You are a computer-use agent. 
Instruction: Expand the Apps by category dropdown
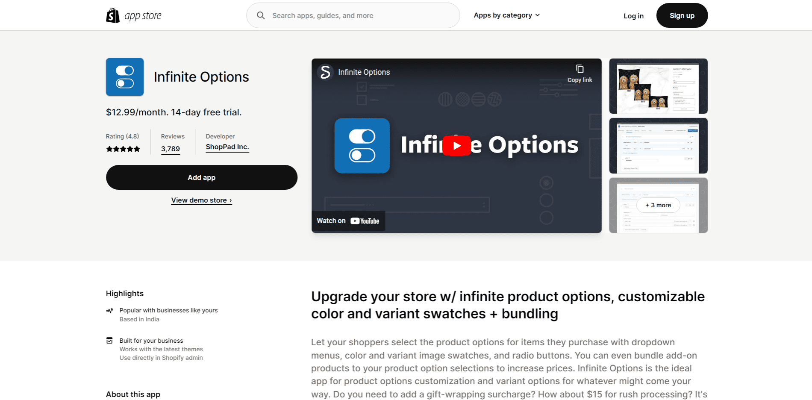(x=507, y=15)
